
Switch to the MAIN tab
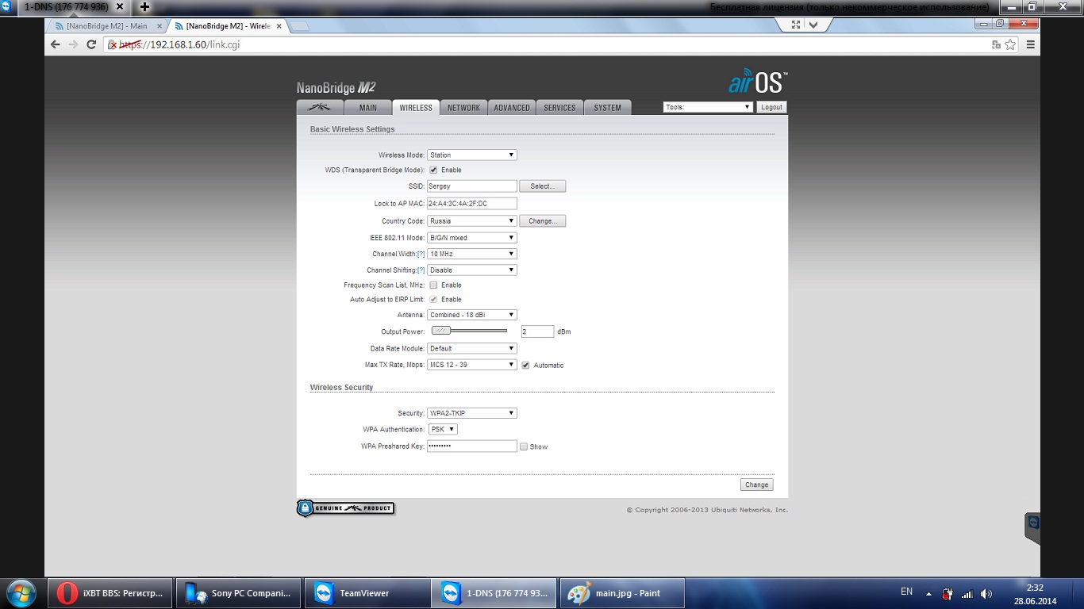click(x=367, y=108)
